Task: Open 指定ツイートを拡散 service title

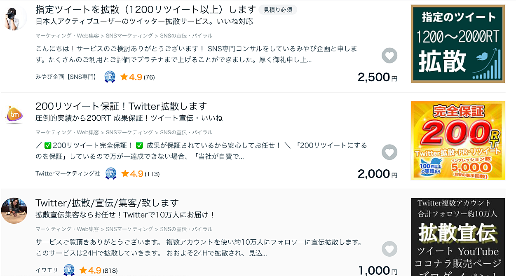Action: click(146, 9)
